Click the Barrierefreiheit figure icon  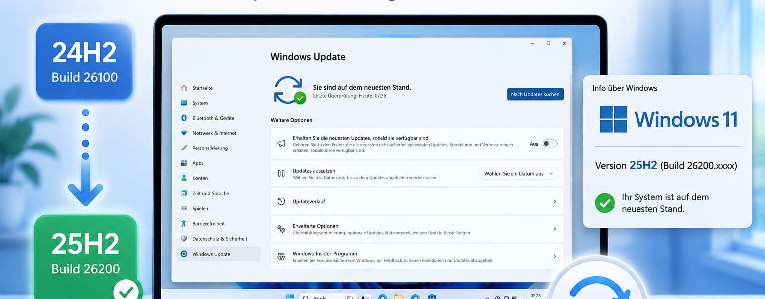click(184, 223)
